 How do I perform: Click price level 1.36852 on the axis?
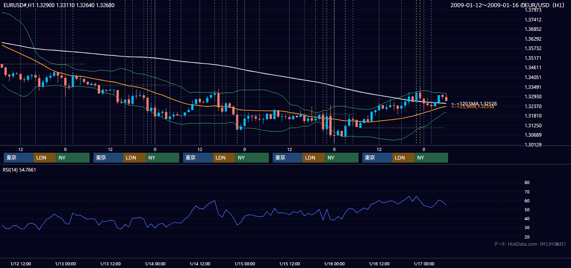pyautogui.click(x=533, y=29)
